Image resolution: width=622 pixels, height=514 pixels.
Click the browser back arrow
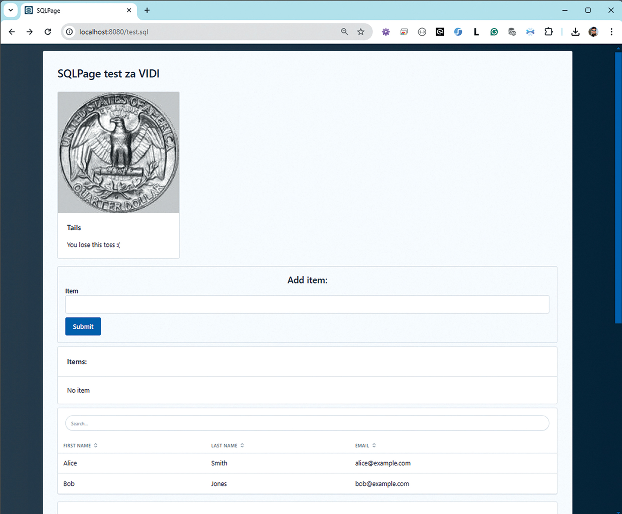coord(12,32)
